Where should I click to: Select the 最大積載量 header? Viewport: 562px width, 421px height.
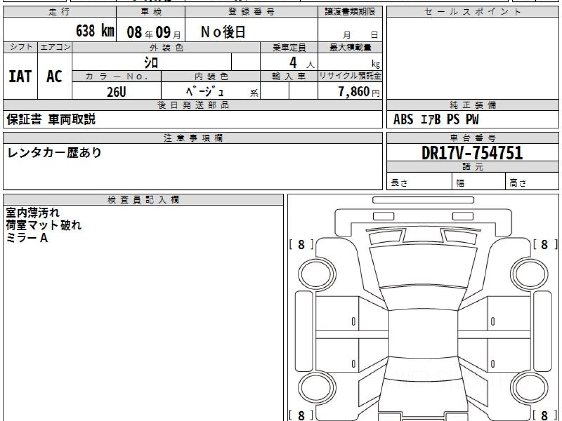[x=350, y=47]
